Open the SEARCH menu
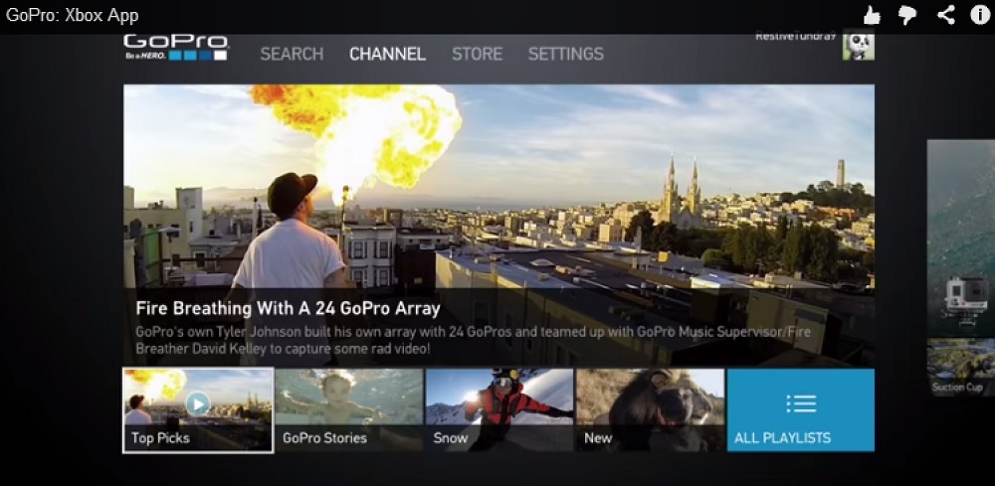The width and height of the screenshot is (995, 486). [x=292, y=55]
